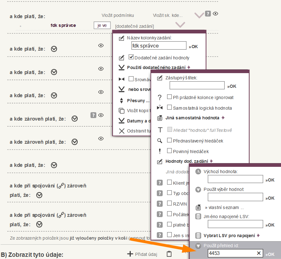Click the database icon next to Vybrat LSV pro napojení

click(x=198, y=236)
